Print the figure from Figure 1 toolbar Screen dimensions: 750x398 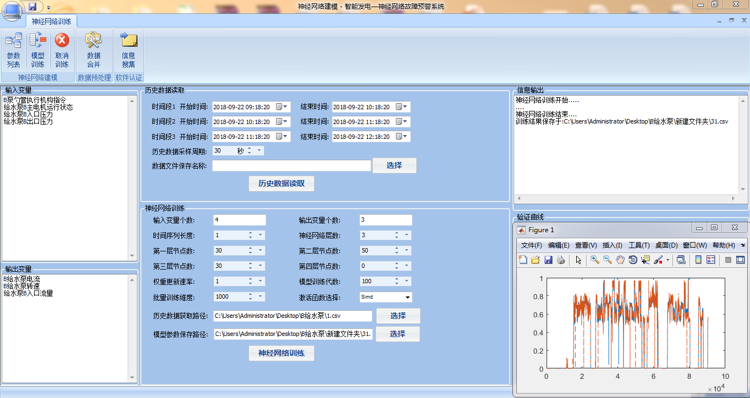(560, 260)
